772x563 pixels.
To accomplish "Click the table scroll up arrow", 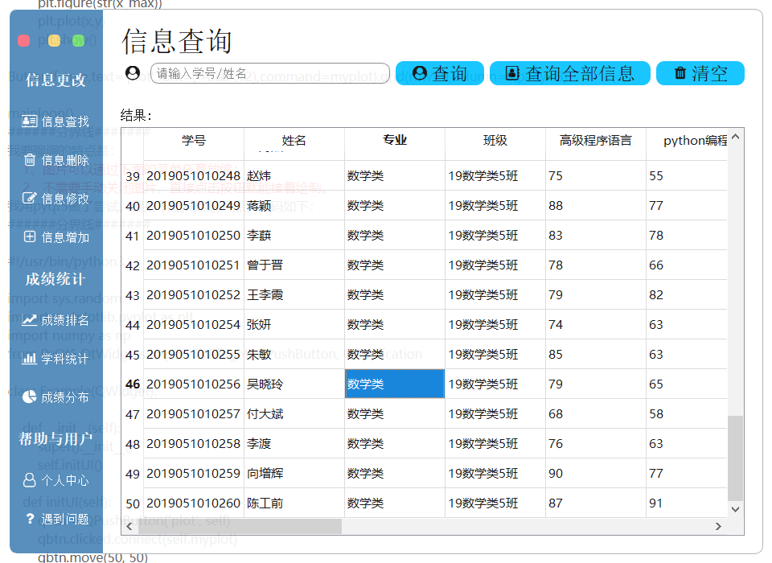I will [x=736, y=137].
